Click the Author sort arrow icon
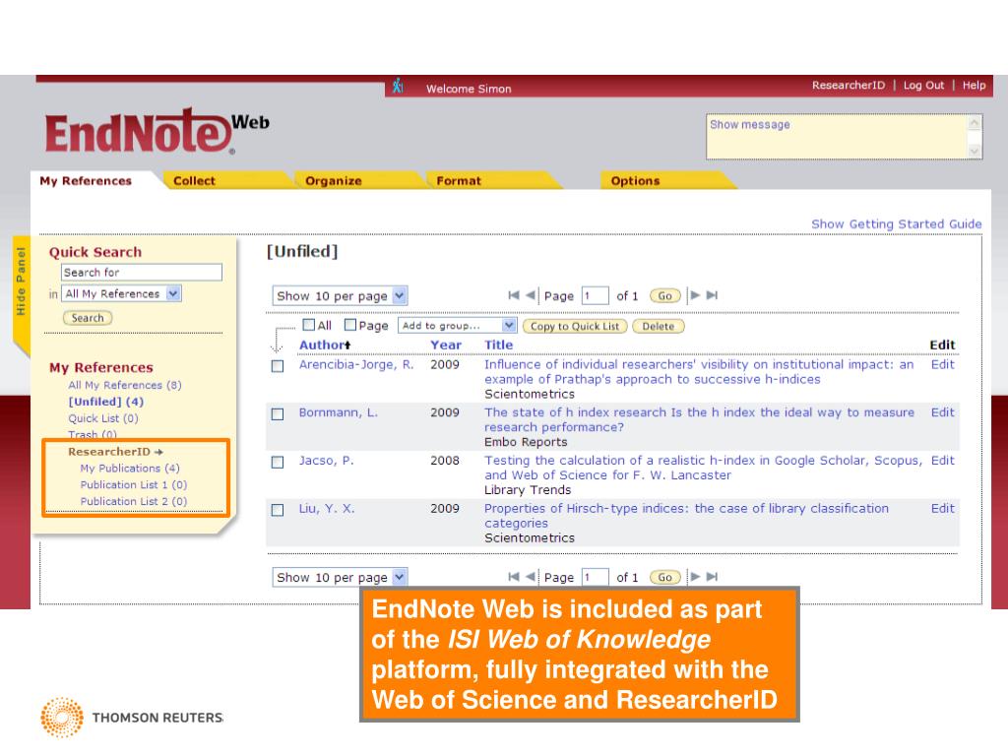The height and width of the screenshot is (756, 1008). click(x=347, y=346)
